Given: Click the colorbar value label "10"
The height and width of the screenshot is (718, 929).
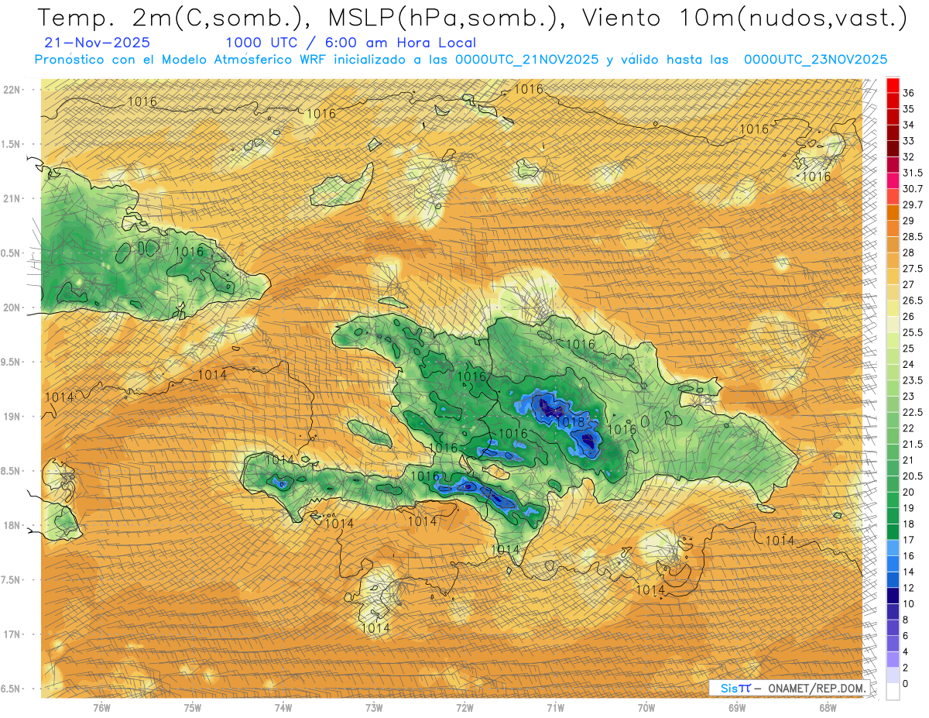Looking at the screenshot, I should point(909,603).
